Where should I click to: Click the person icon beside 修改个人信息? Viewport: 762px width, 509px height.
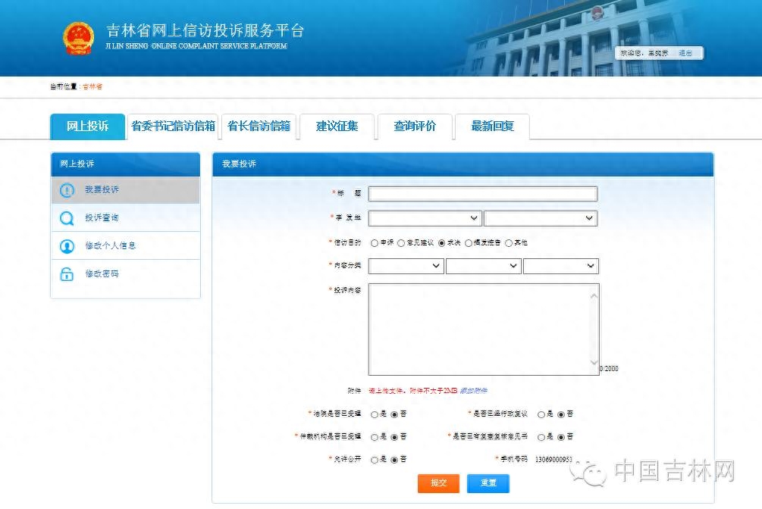pyautogui.click(x=67, y=246)
